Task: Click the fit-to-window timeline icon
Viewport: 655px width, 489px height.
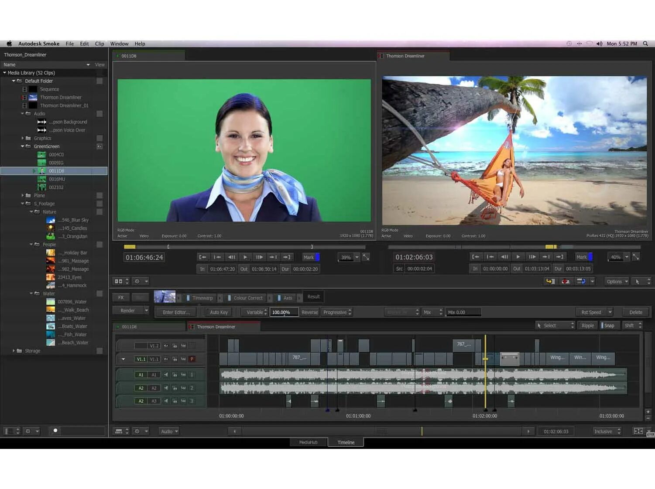Action: click(638, 431)
